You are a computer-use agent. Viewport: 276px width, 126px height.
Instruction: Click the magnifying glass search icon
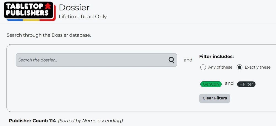(x=171, y=60)
